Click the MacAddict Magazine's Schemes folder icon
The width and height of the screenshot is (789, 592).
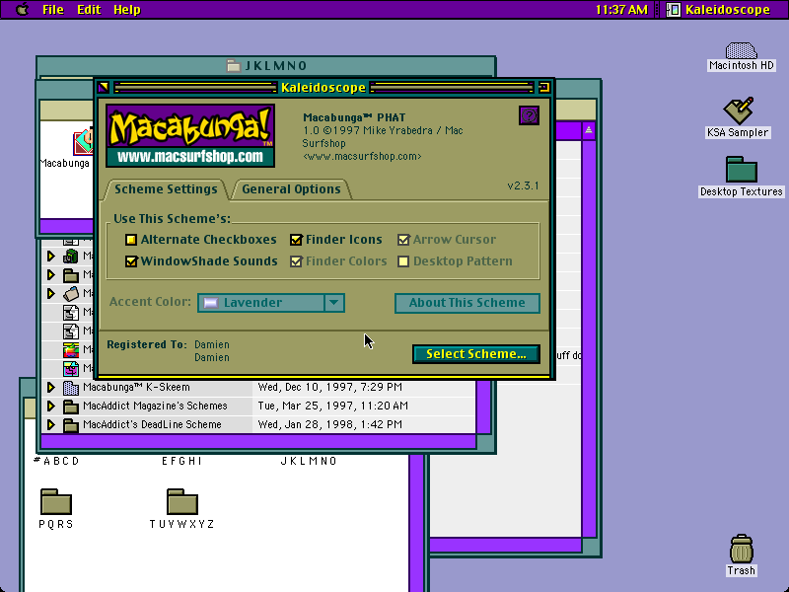click(x=71, y=407)
